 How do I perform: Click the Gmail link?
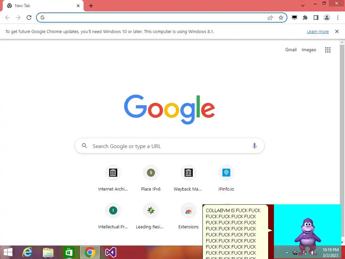click(291, 50)
